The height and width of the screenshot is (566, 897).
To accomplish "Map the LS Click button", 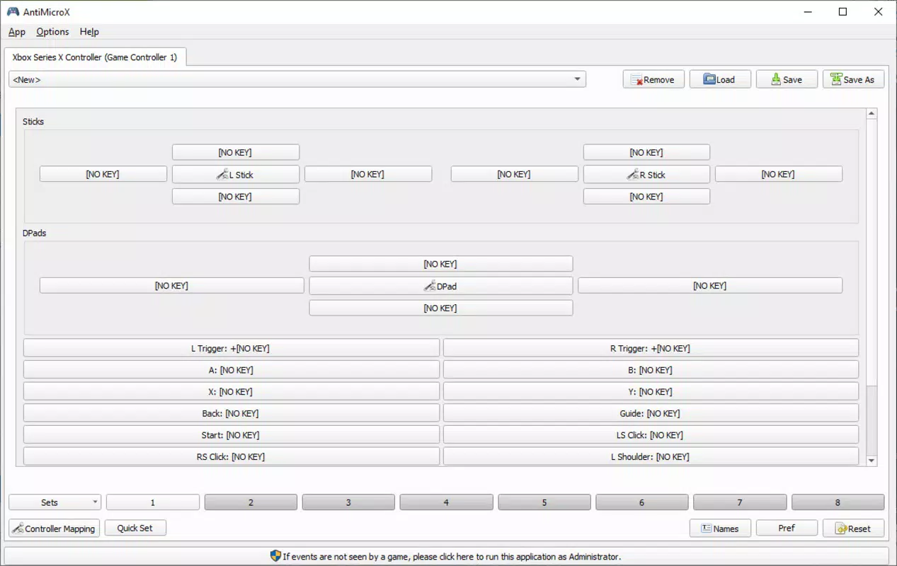I will pos(651,435).
